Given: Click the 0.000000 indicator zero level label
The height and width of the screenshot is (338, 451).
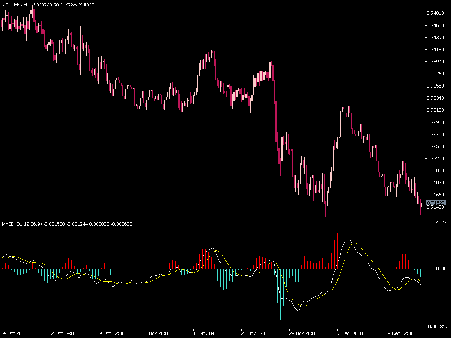Looking at the screenshot, I should coord(437,269).
